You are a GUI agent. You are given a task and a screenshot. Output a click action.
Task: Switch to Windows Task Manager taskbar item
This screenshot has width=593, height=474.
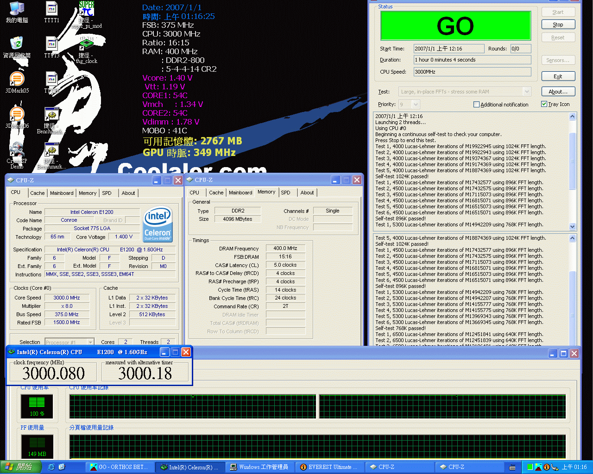260,467
